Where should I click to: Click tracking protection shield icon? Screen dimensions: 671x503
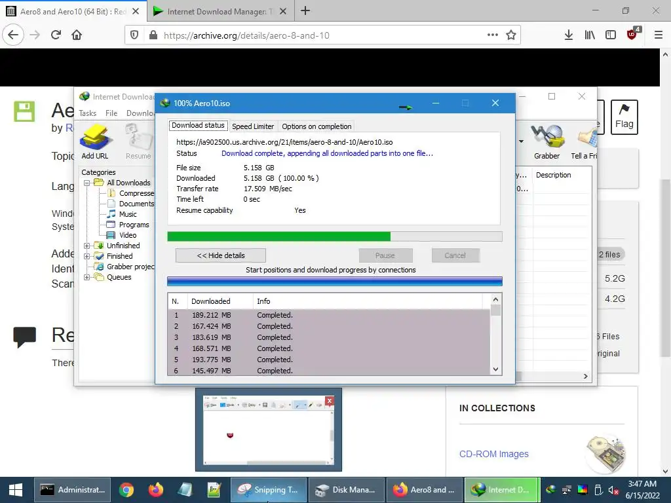tap(134, 35)
